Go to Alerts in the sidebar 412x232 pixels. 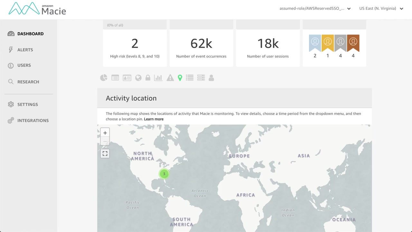[25, 50]
